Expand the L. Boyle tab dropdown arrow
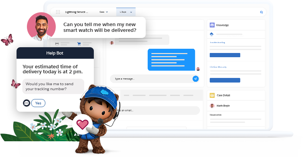 tap(131, 12)
